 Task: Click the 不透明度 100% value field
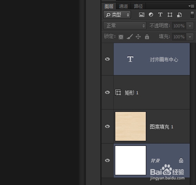[179, 26]
